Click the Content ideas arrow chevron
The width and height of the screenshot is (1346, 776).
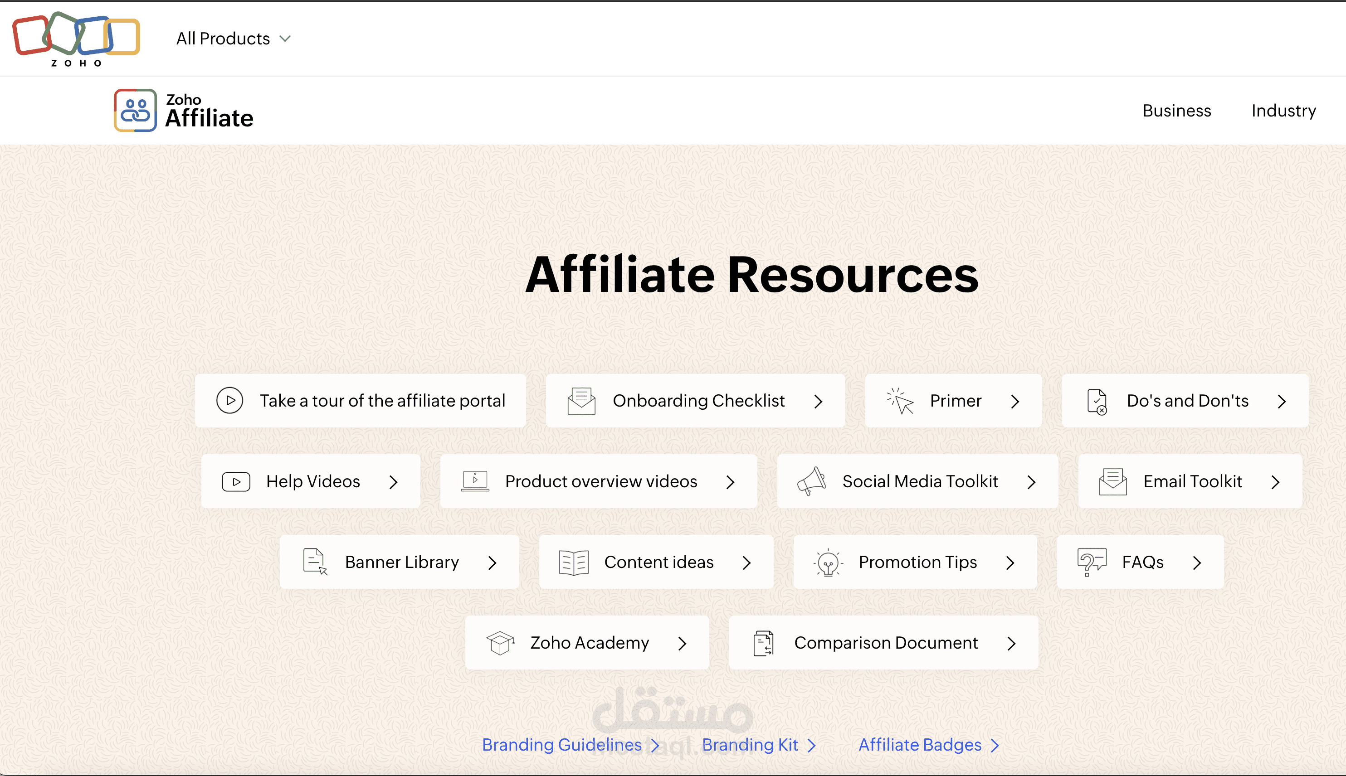tap(747, 563)
